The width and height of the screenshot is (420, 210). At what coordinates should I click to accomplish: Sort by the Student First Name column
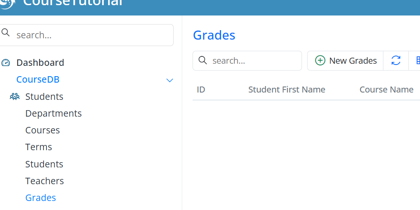(287, 90)
